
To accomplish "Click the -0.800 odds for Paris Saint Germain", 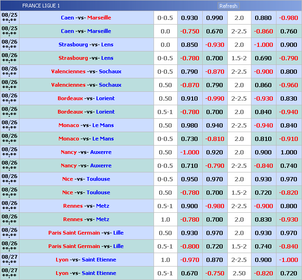I will 189,247.
